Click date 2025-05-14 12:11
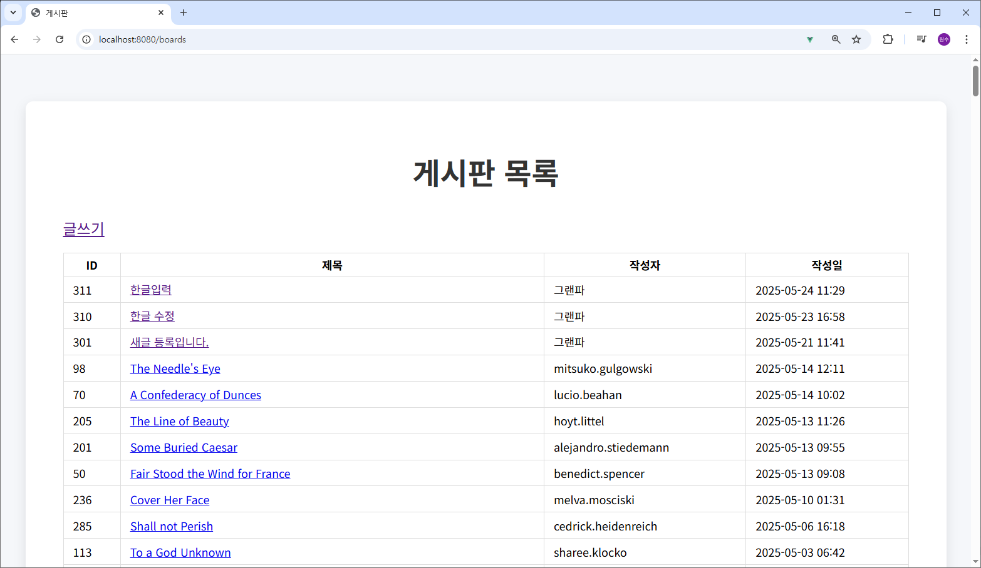 click(x=800, y=368)
